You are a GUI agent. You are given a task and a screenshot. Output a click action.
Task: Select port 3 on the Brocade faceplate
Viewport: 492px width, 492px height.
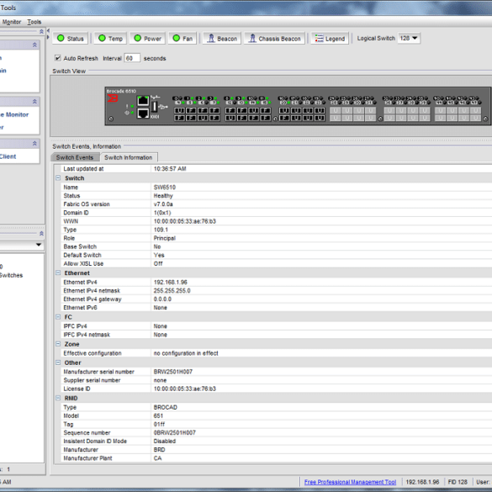coord(214,110)
